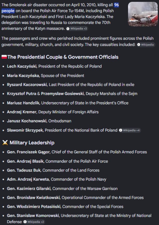Click the Wikipedia source chip after casualties included
This screenshot has width=159, height=225.
pyautogui.click(x=146, y=45)
